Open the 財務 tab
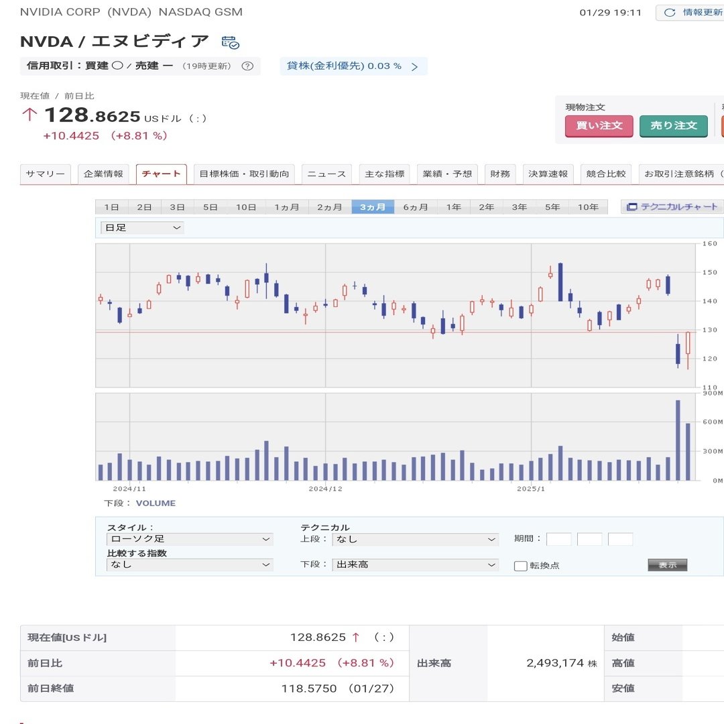724x724 pixels. pyautogui.click(x=500, y=174)
